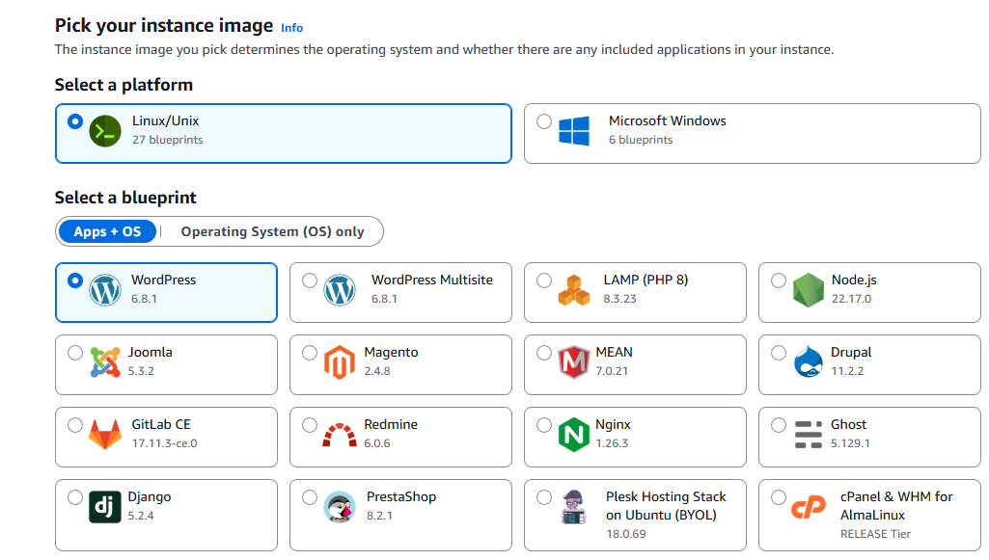Click the 'WordPress Multisite' label

pyautogui.click(x=432, y=280)
